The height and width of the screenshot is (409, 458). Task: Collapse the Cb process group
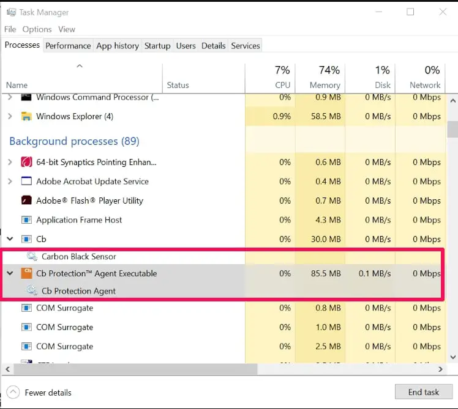(10, 239)
